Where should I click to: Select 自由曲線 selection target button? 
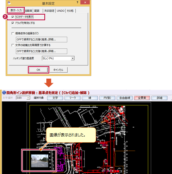(x=124, y=98)
